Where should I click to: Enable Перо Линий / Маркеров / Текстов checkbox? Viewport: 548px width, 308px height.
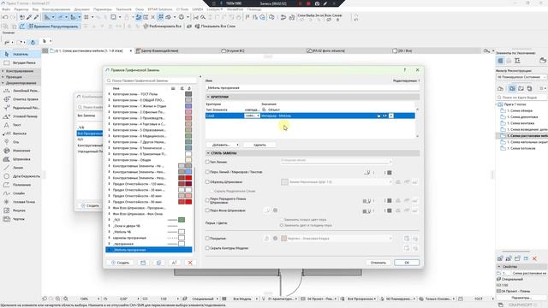point(207,172)
